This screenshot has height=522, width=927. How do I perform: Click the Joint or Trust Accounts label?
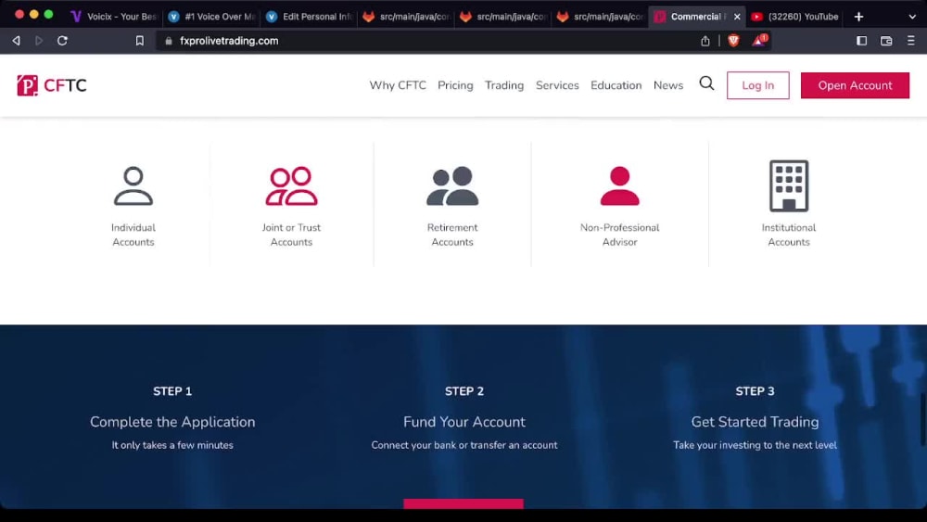click(x=291, y=235)
